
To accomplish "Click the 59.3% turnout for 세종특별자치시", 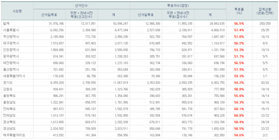I will (239, 76).
